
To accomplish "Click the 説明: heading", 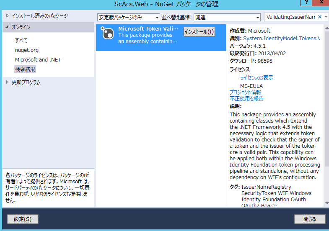I will (236, 106).
